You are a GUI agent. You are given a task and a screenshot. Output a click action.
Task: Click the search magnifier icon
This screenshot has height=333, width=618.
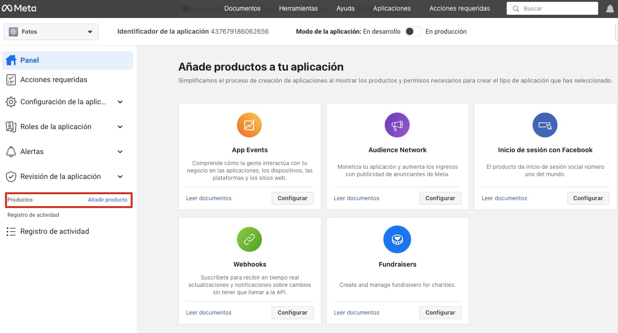click(x=515, y=8)
